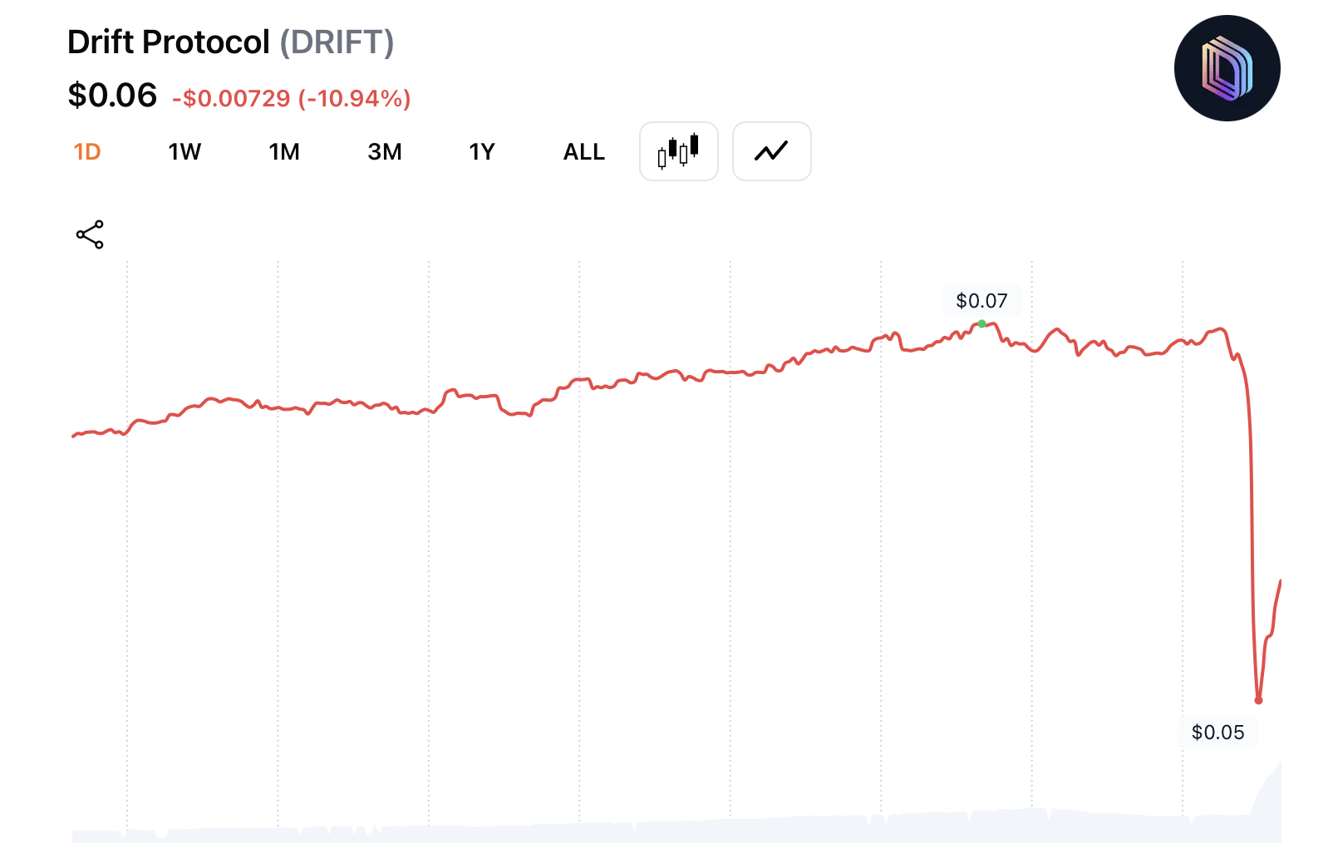The image size is (1328, 868).
Task: Click the red low point marker
Action: tap(1258, 700)
